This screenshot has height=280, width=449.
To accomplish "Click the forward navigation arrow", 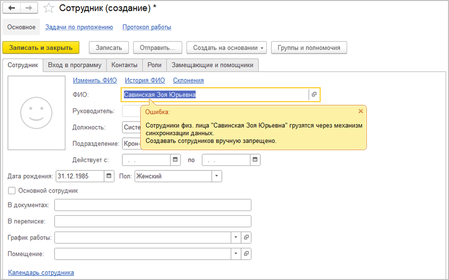I will [x=29, y=8].
